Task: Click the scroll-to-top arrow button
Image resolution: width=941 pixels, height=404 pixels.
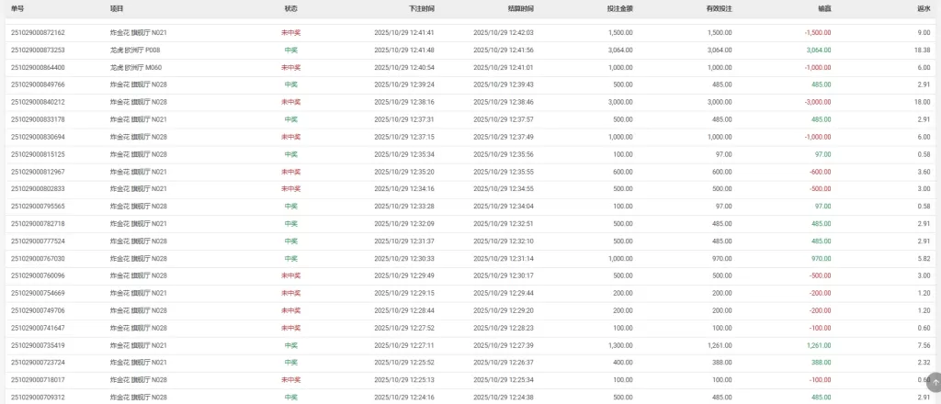Action: pos(935,382)
